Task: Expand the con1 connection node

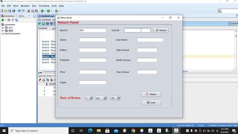Action: [x=3, y=28]
